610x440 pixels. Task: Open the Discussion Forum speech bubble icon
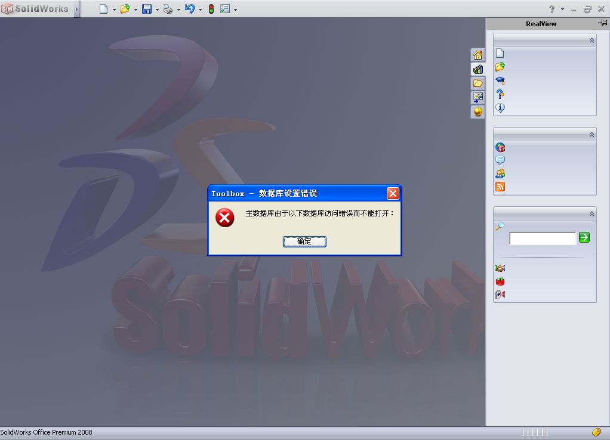[500, 160]
